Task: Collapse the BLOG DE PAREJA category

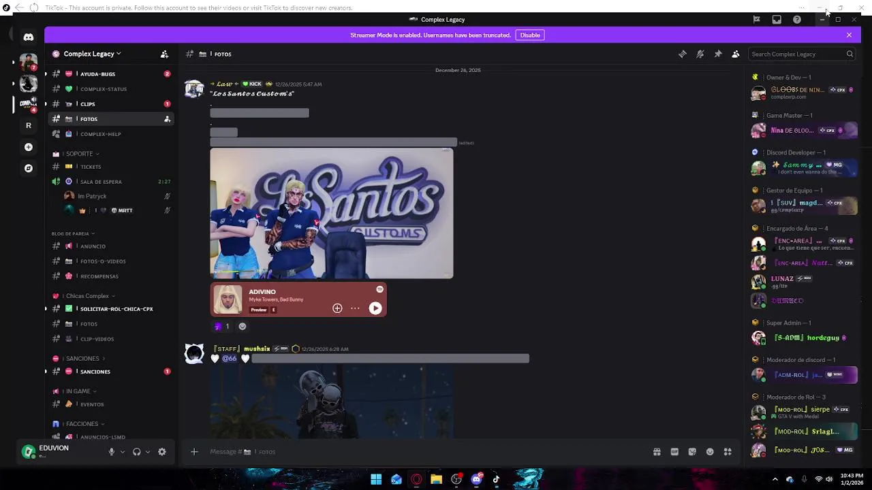Action: coord(73,233)
